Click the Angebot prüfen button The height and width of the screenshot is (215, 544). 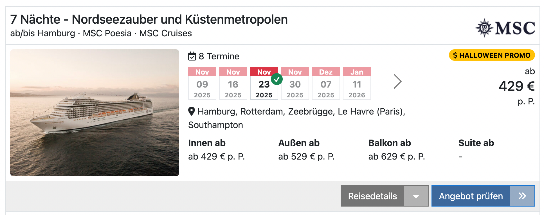(471, 196)
